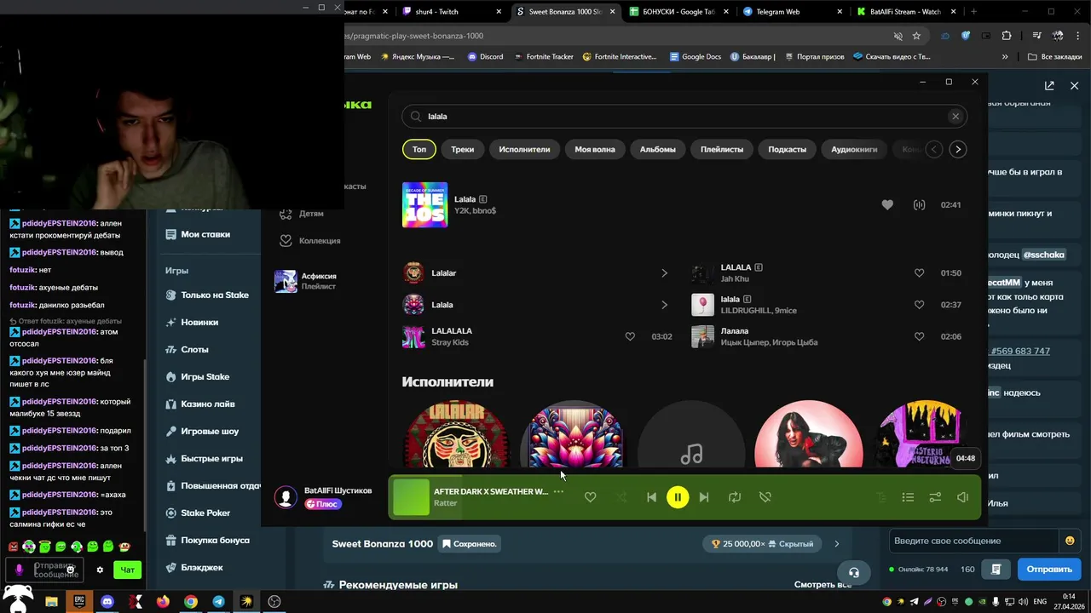
Task: Bookmark page with star icon in address bar
Action: 916,36
